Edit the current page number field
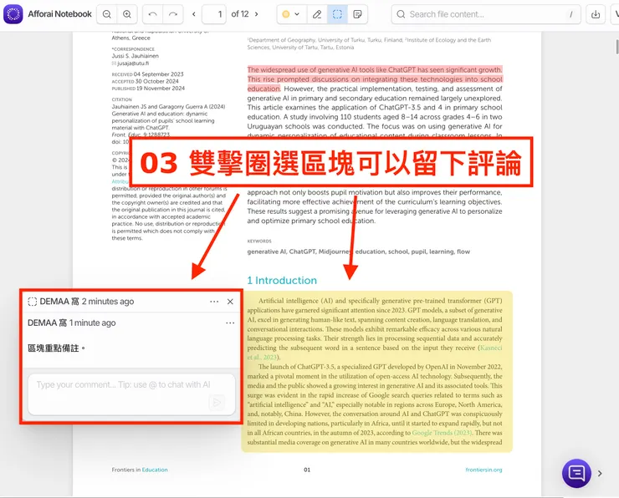The width and height of the screenshot is (619, 498). point(214,14)
